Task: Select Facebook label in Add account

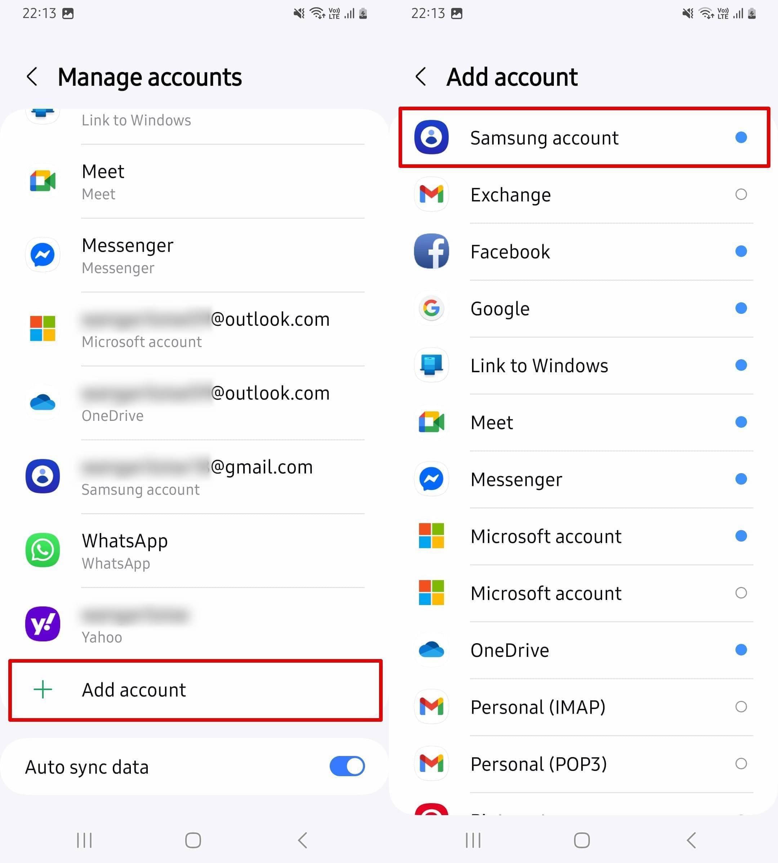Action: pos(510,252)
